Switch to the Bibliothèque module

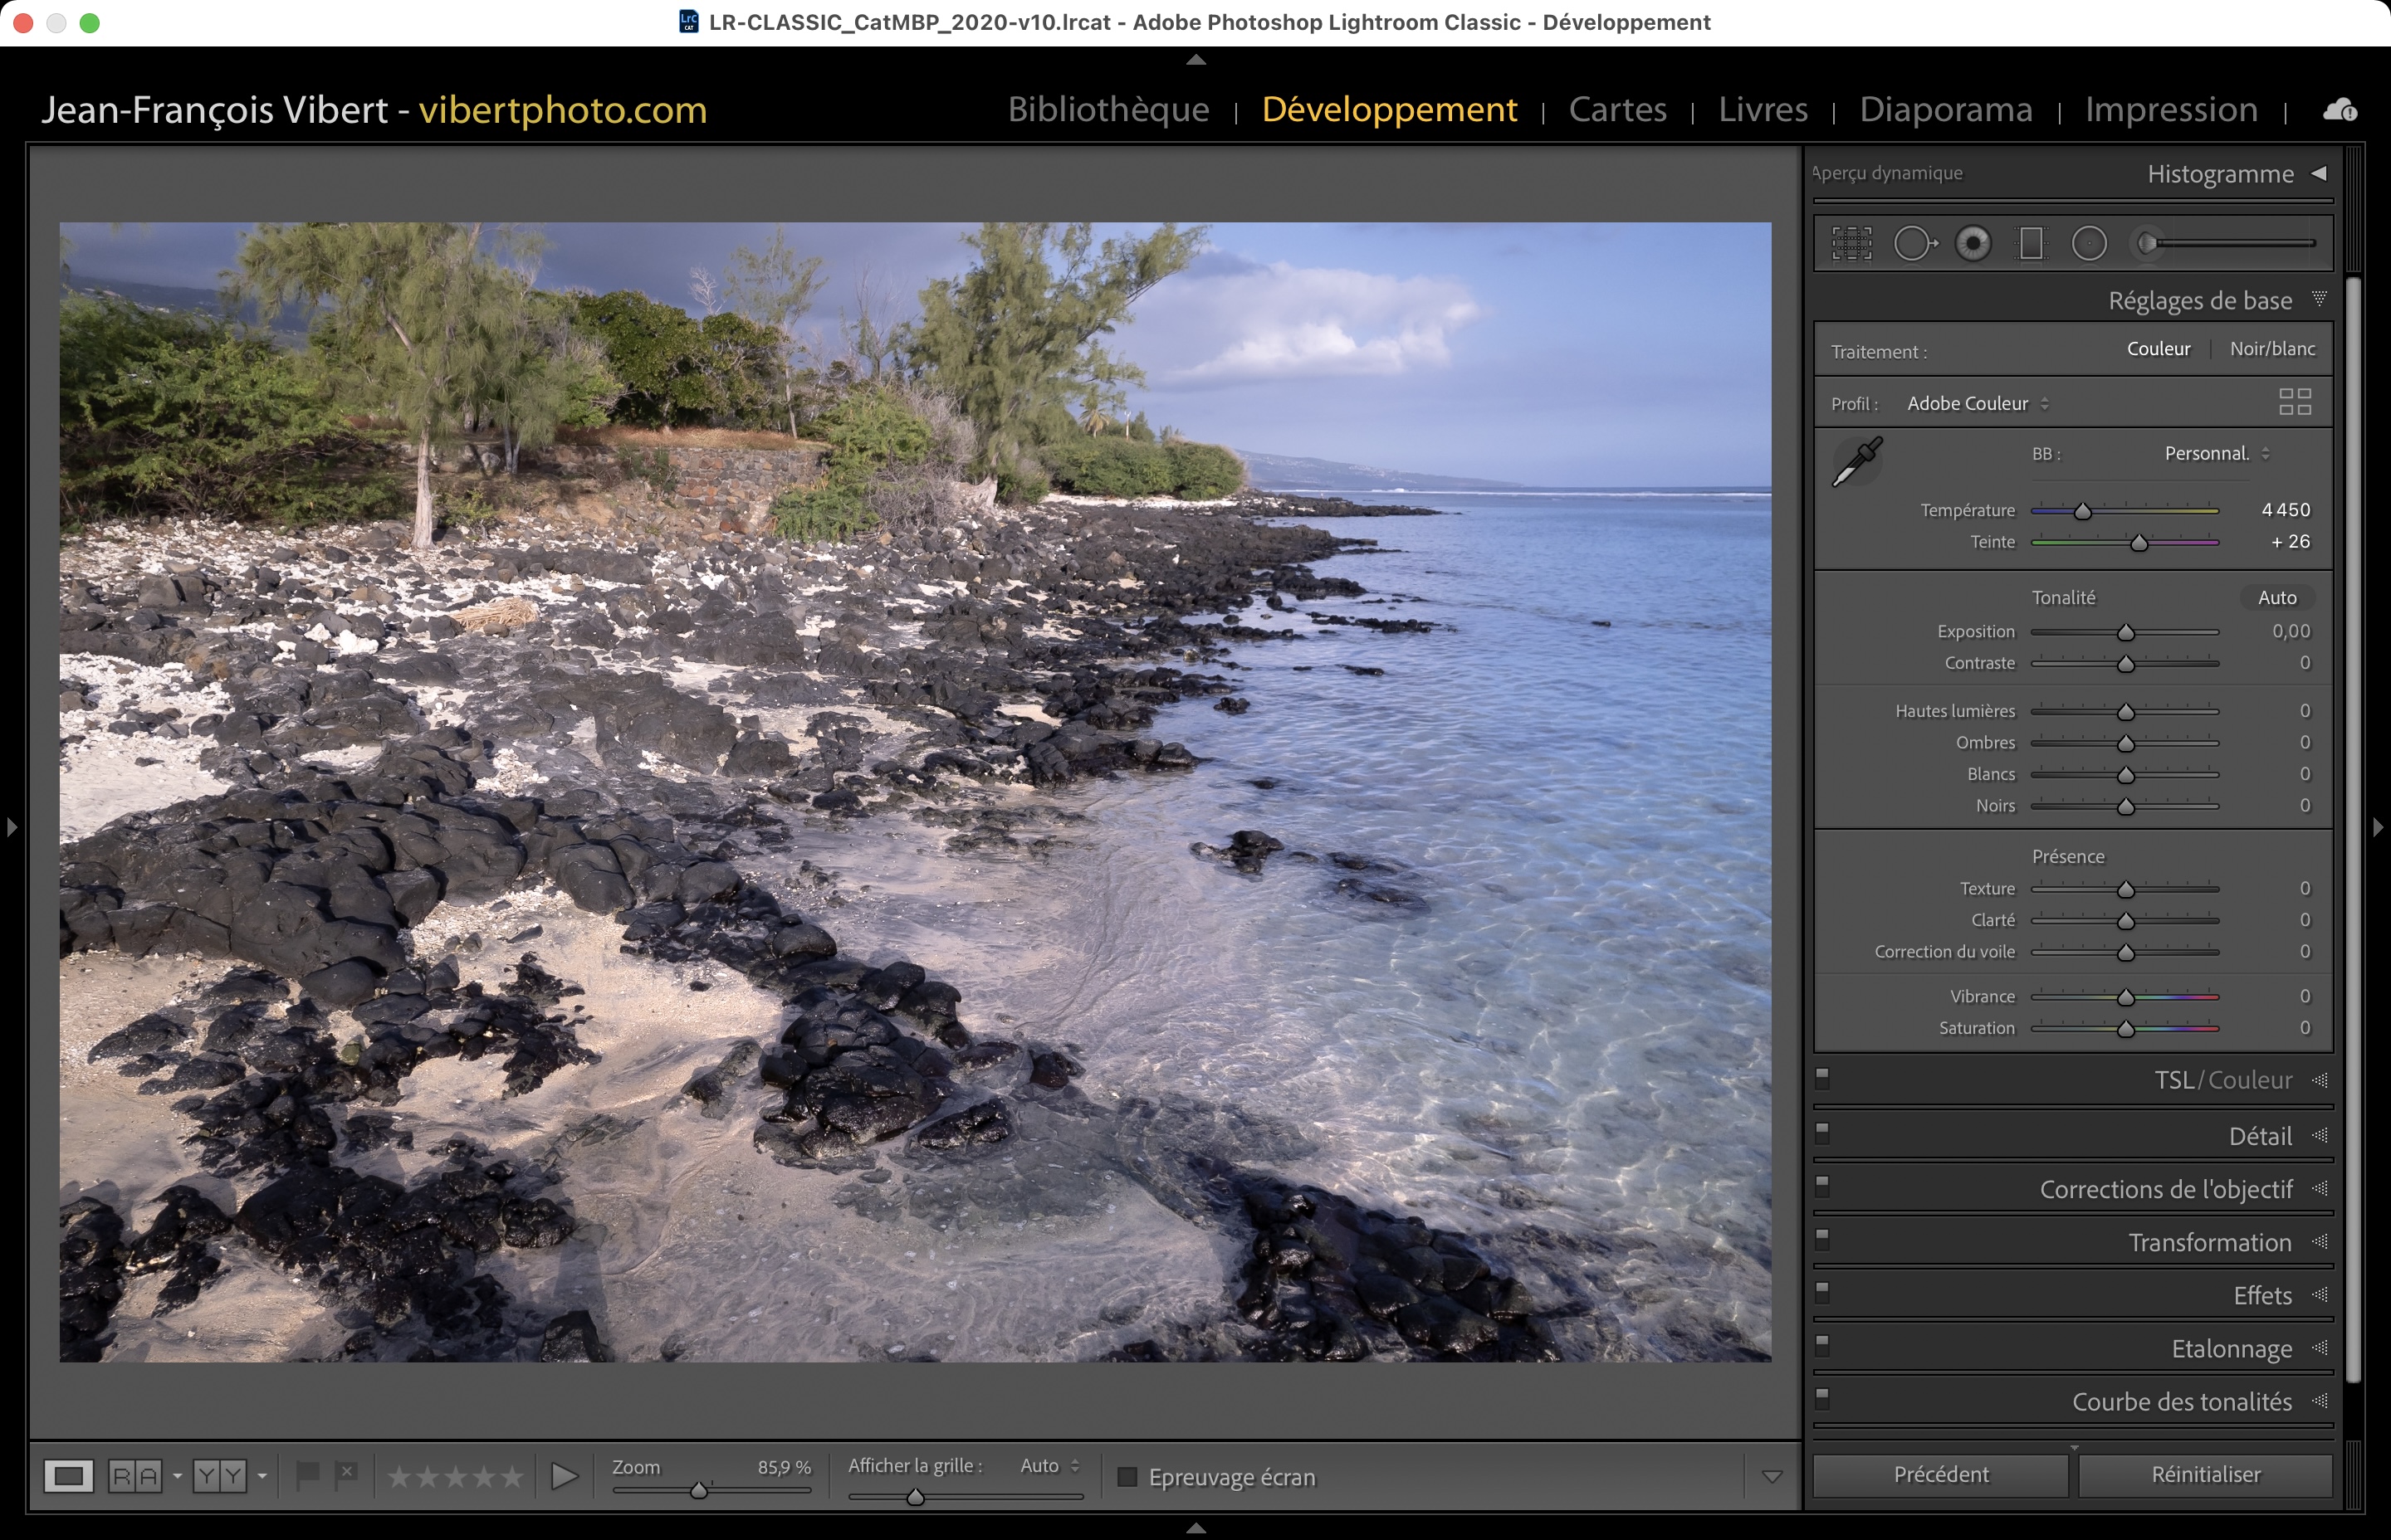[1107, 109]
